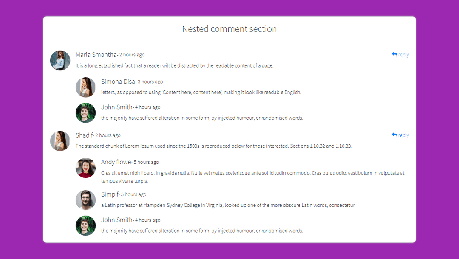459x259 pixels.
Task: Click John Smith's avatar in the first thread
Action: tap(85, 113)
